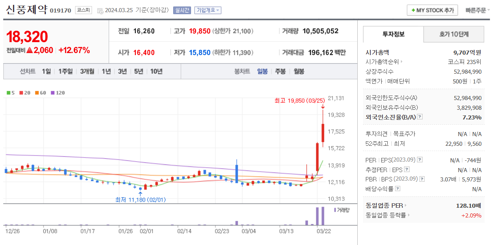Expand the 빠른주문 dropdown
Screen dimensions: 494x245
tap(477, 11)
